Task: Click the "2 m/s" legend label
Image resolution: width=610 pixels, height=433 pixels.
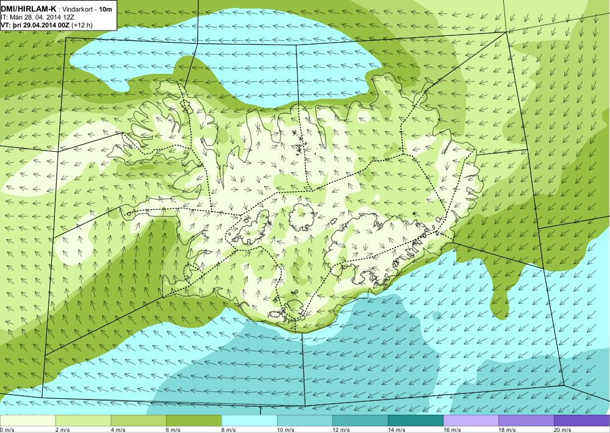Action: 63,430
